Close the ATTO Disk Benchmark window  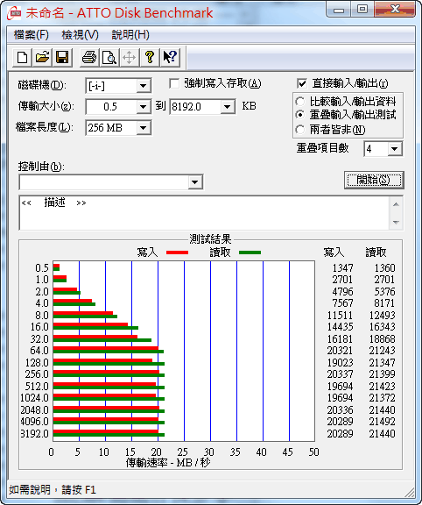395,9
